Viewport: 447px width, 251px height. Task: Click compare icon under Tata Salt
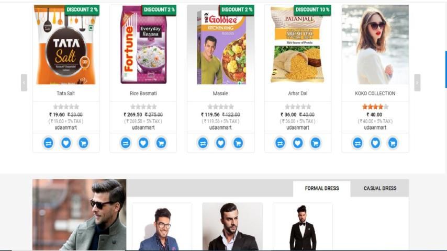pyautogui.click(x=48, y=143)
